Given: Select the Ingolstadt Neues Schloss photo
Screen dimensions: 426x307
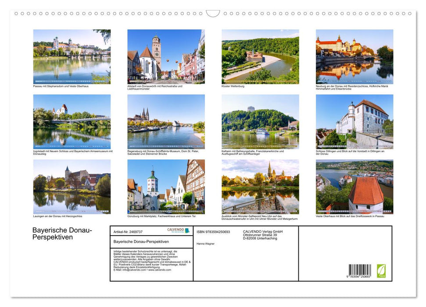Looking at the screenshot, I should pyautogui.click(x=72, y=121).
